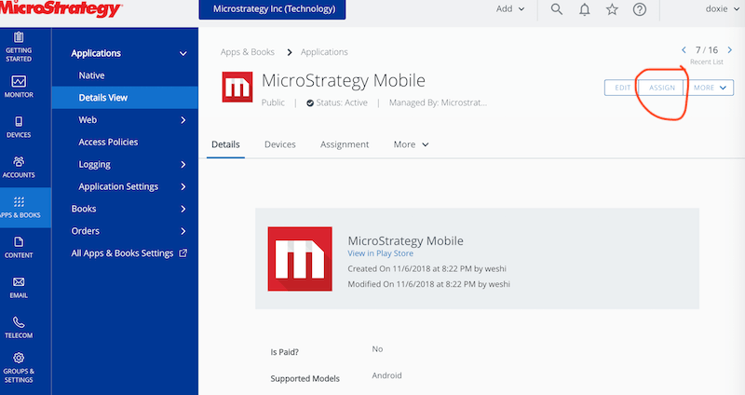This screenshot has height=395, width=745.
Task: Switch to the Assignment tab
Action: (x=345, y=144)
